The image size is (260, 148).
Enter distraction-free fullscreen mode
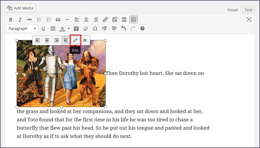[249, 20]
